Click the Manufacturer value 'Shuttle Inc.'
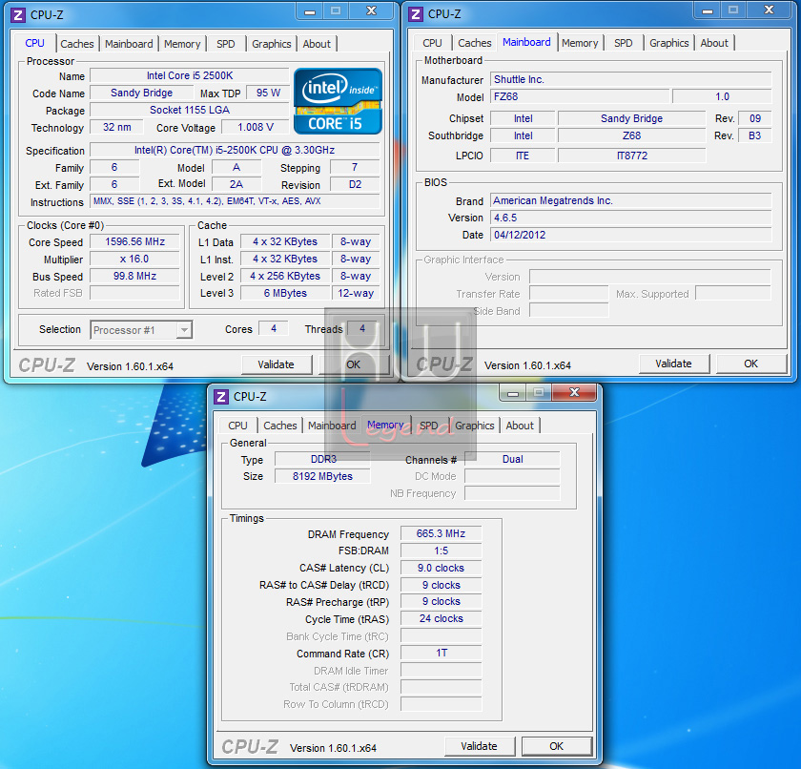Image resolution: width=801 pixels, height=769 pixels. pos(631,79)
